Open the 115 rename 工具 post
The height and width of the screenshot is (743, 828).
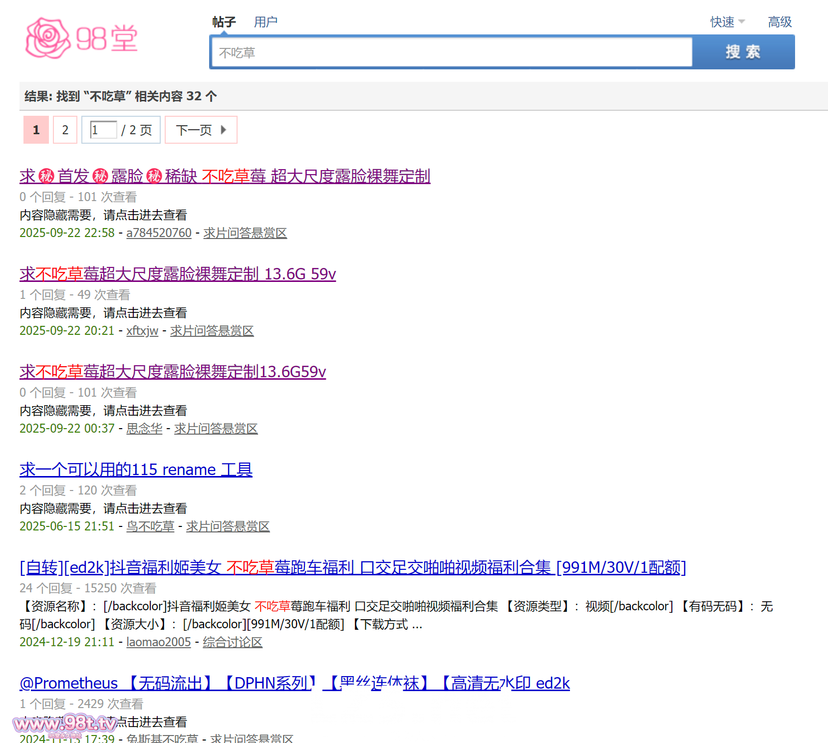(136, 470)
